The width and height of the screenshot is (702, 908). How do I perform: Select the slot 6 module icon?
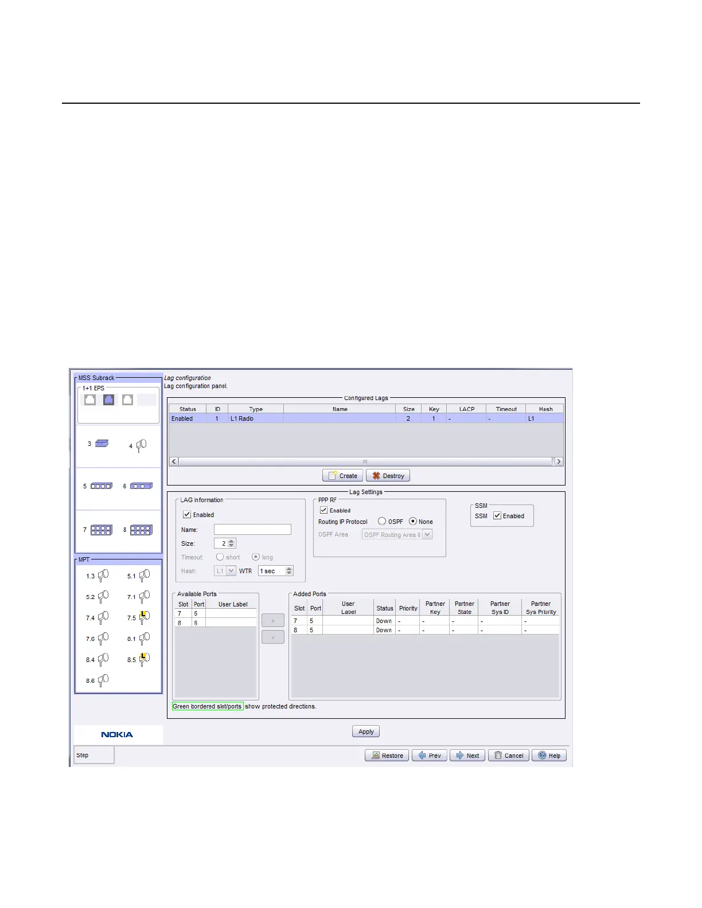141,486
